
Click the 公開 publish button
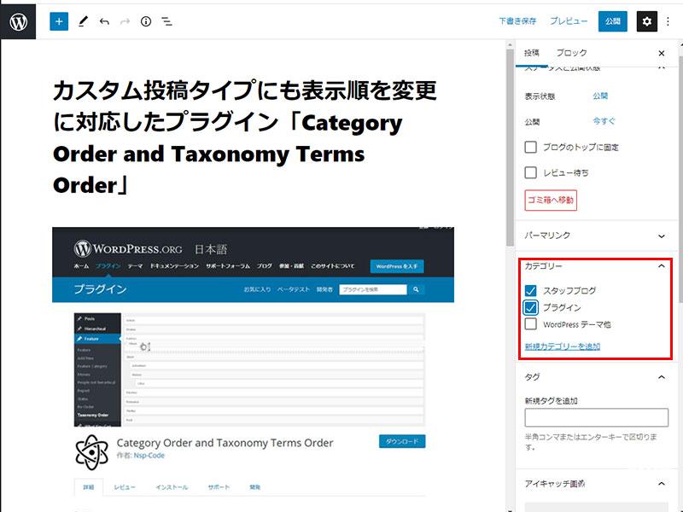click(x=612, y=21)
